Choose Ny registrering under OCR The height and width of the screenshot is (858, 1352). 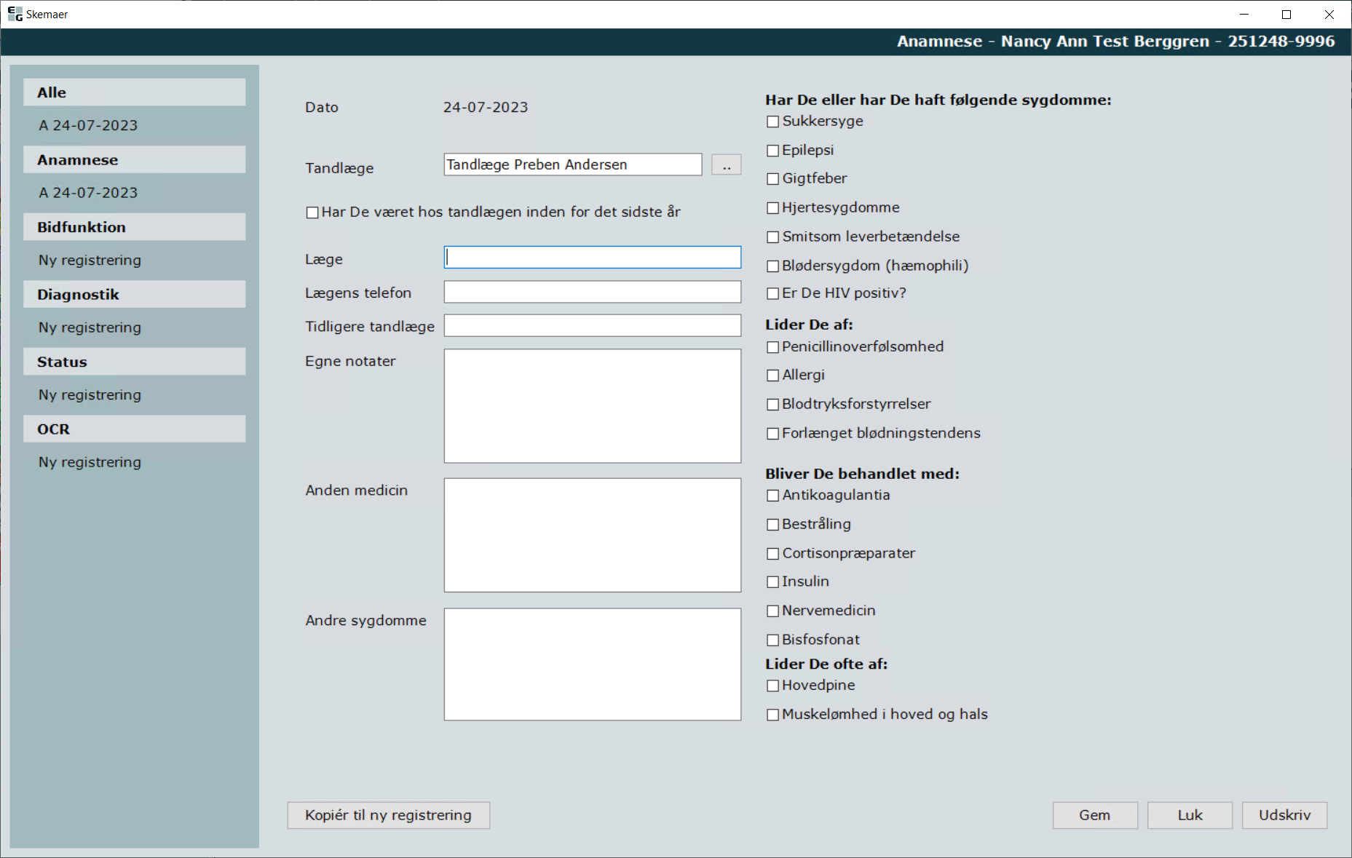click(90, 462)
